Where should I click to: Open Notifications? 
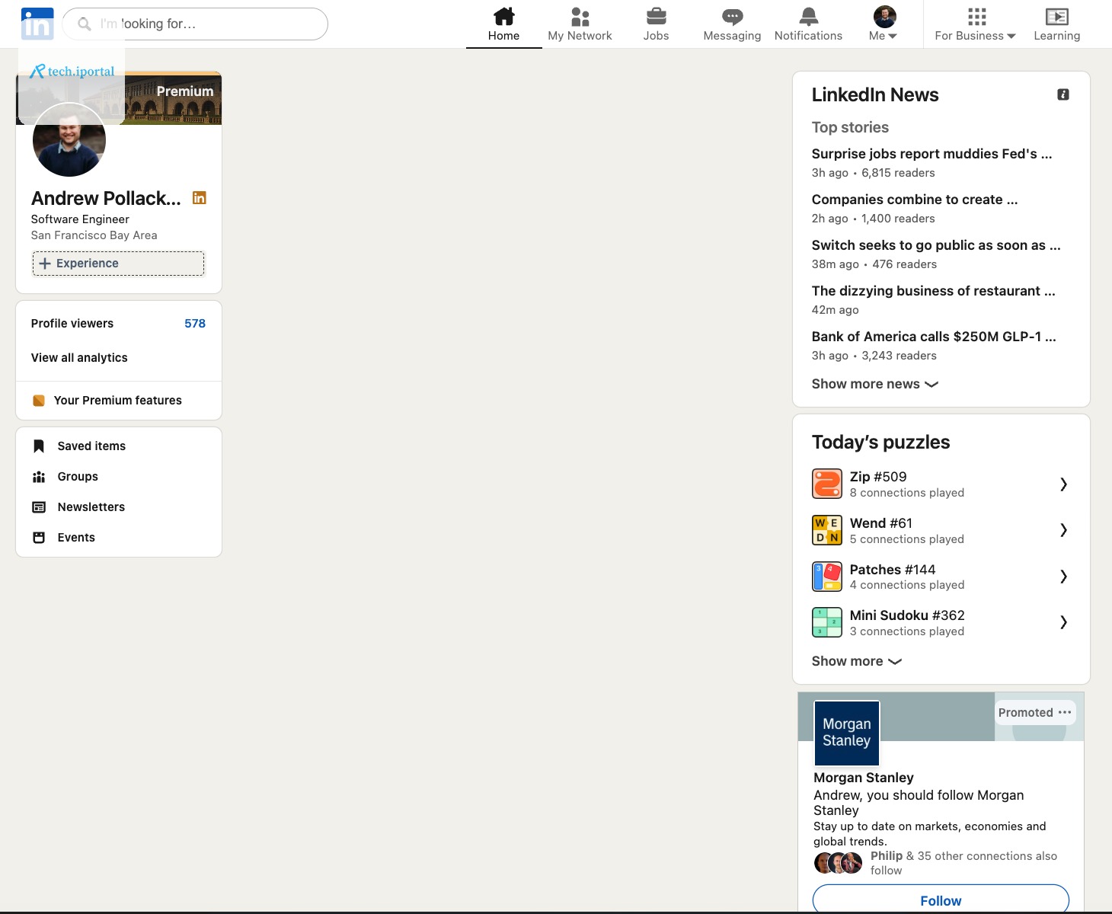pyautogui.click(x=808, y=24)
